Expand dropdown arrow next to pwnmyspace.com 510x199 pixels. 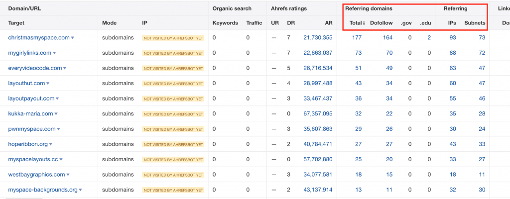click(59, 129)
